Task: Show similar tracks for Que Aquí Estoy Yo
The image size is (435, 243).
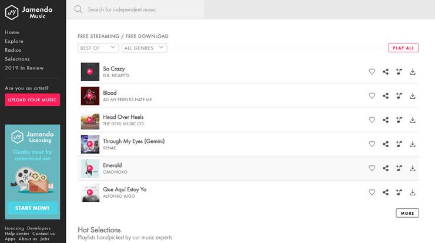Action: coord(399,192)
